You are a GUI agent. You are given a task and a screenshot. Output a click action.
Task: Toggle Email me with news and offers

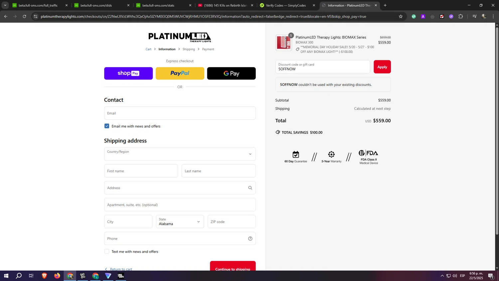pos(107,126)
